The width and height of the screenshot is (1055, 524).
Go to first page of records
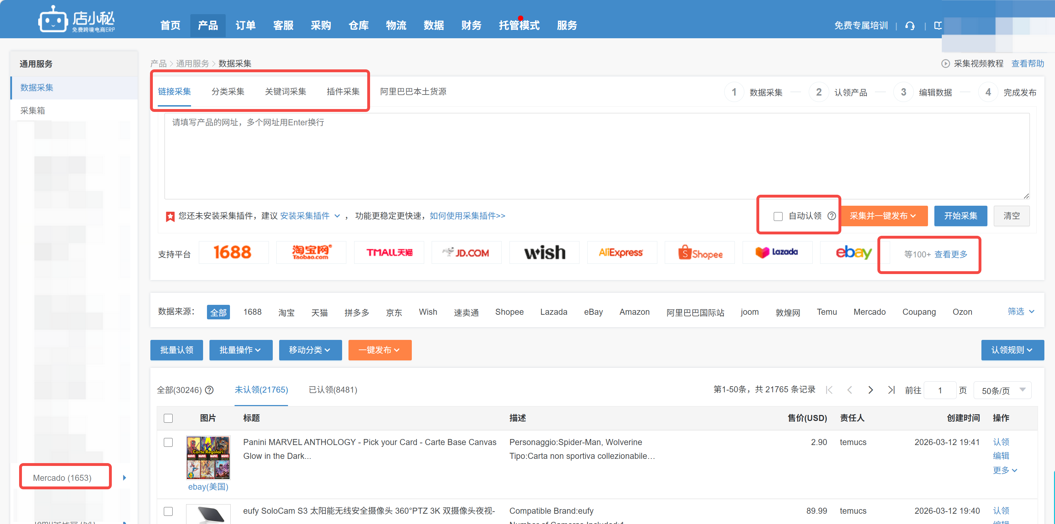click(x=829, y=390)
